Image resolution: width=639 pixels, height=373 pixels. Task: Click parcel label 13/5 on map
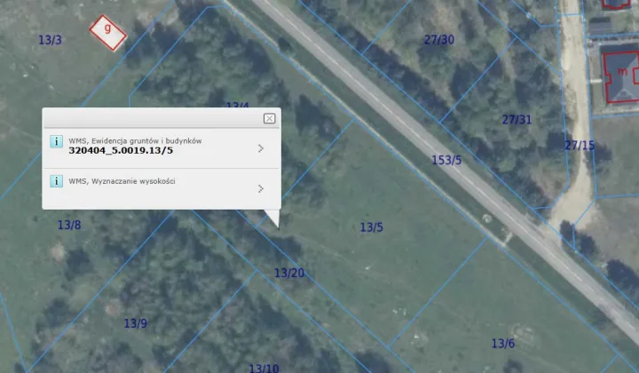[371, 227]
